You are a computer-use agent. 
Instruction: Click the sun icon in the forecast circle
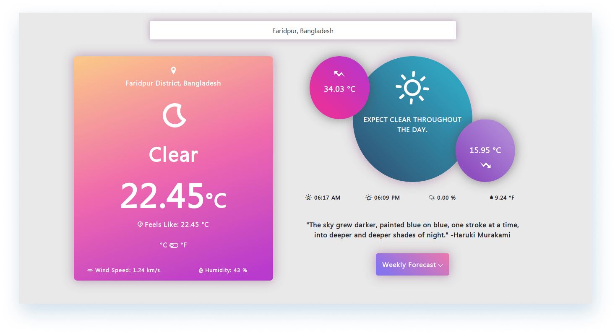[412, 88]
